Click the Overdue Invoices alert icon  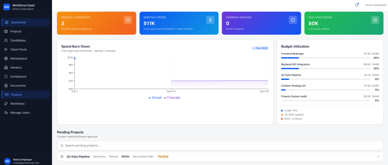pos(293,20)
